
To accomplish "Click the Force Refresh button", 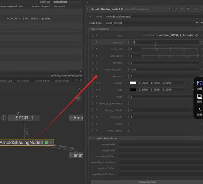I will coord(147,182).
